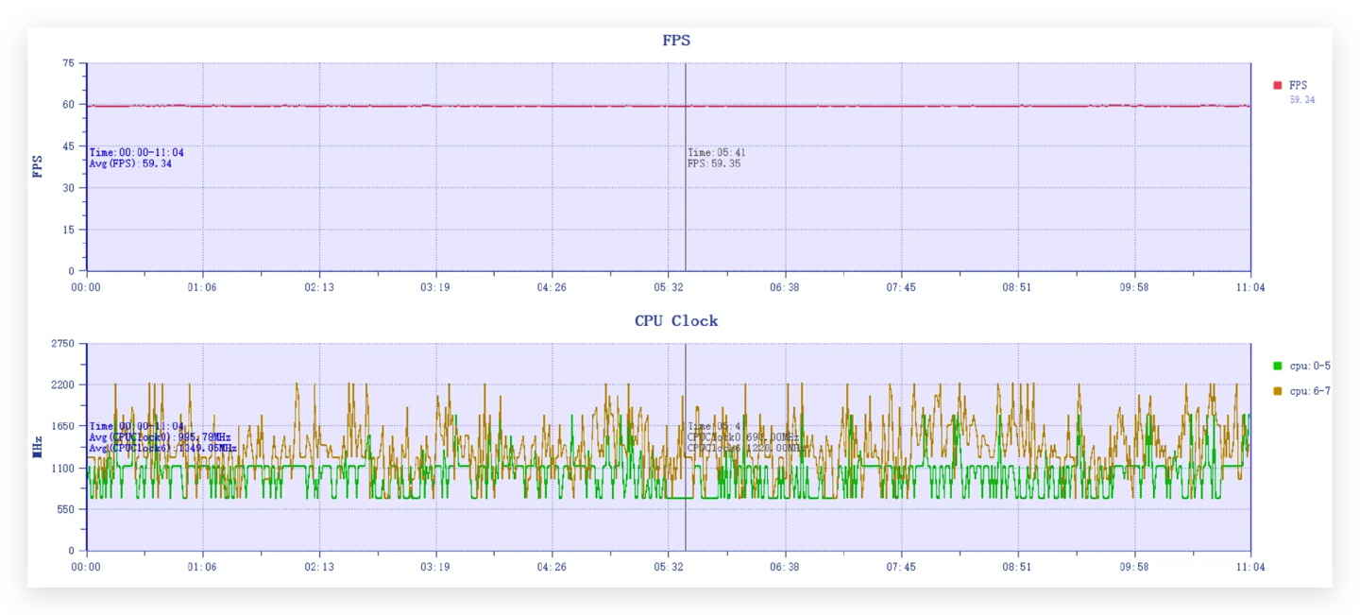Toggle the FPS series legend label
Screen dimensions: 1360x615
point(1299,85)
